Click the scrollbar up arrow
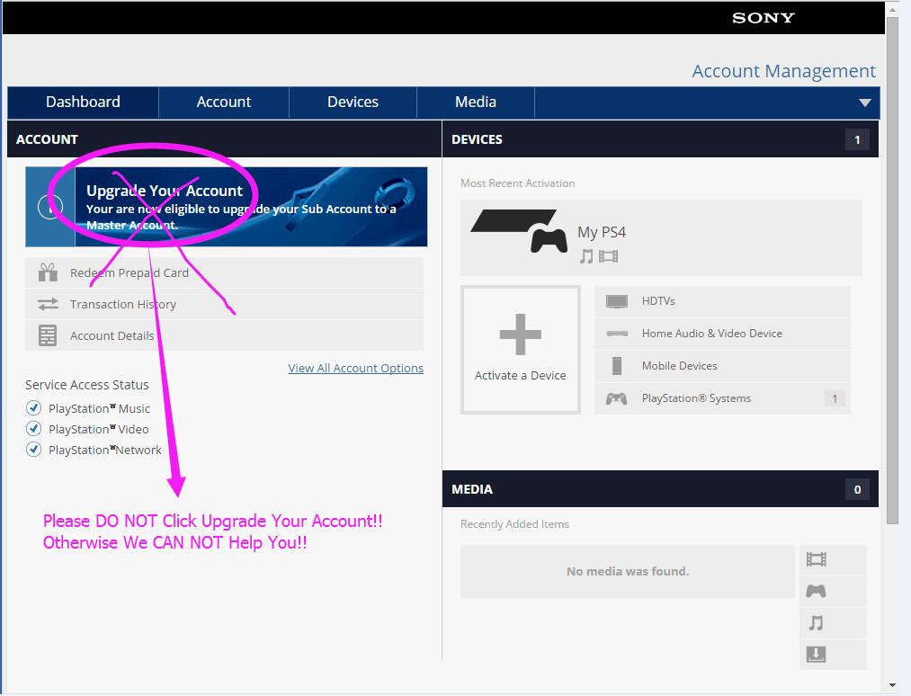This screenshot has width=911, height=696. (x=893, y=9)
